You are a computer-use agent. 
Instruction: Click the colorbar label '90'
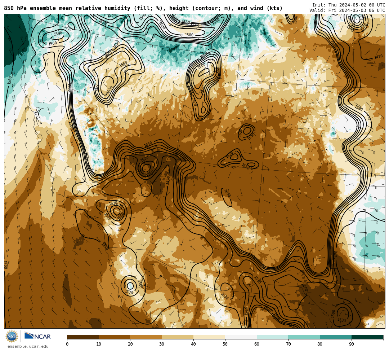[352, 344]
